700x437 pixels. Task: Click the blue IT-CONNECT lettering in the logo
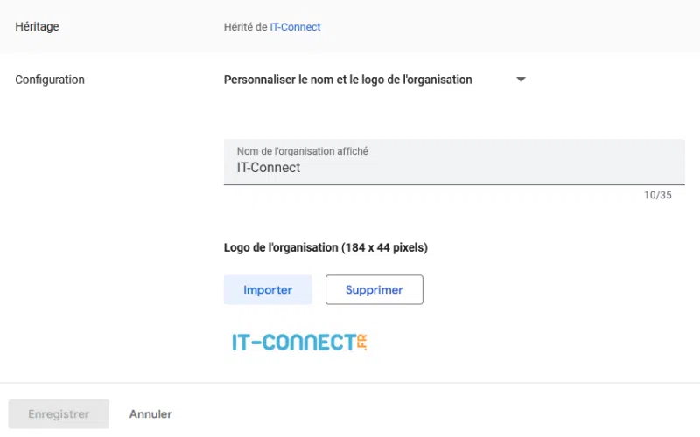pos(292,342)
